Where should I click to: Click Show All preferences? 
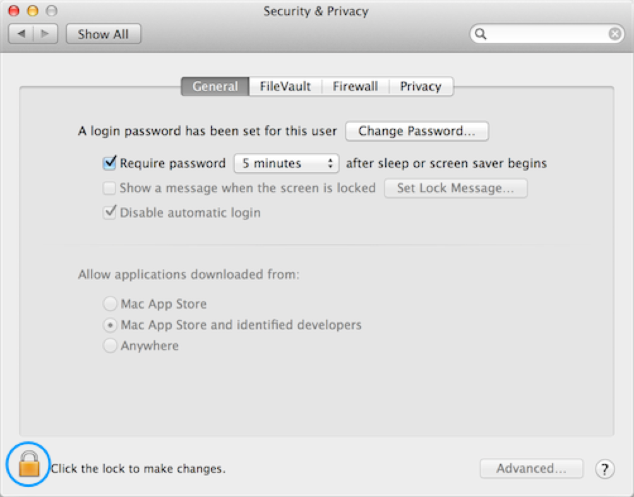pyautogui.click(x=103, y=34)
